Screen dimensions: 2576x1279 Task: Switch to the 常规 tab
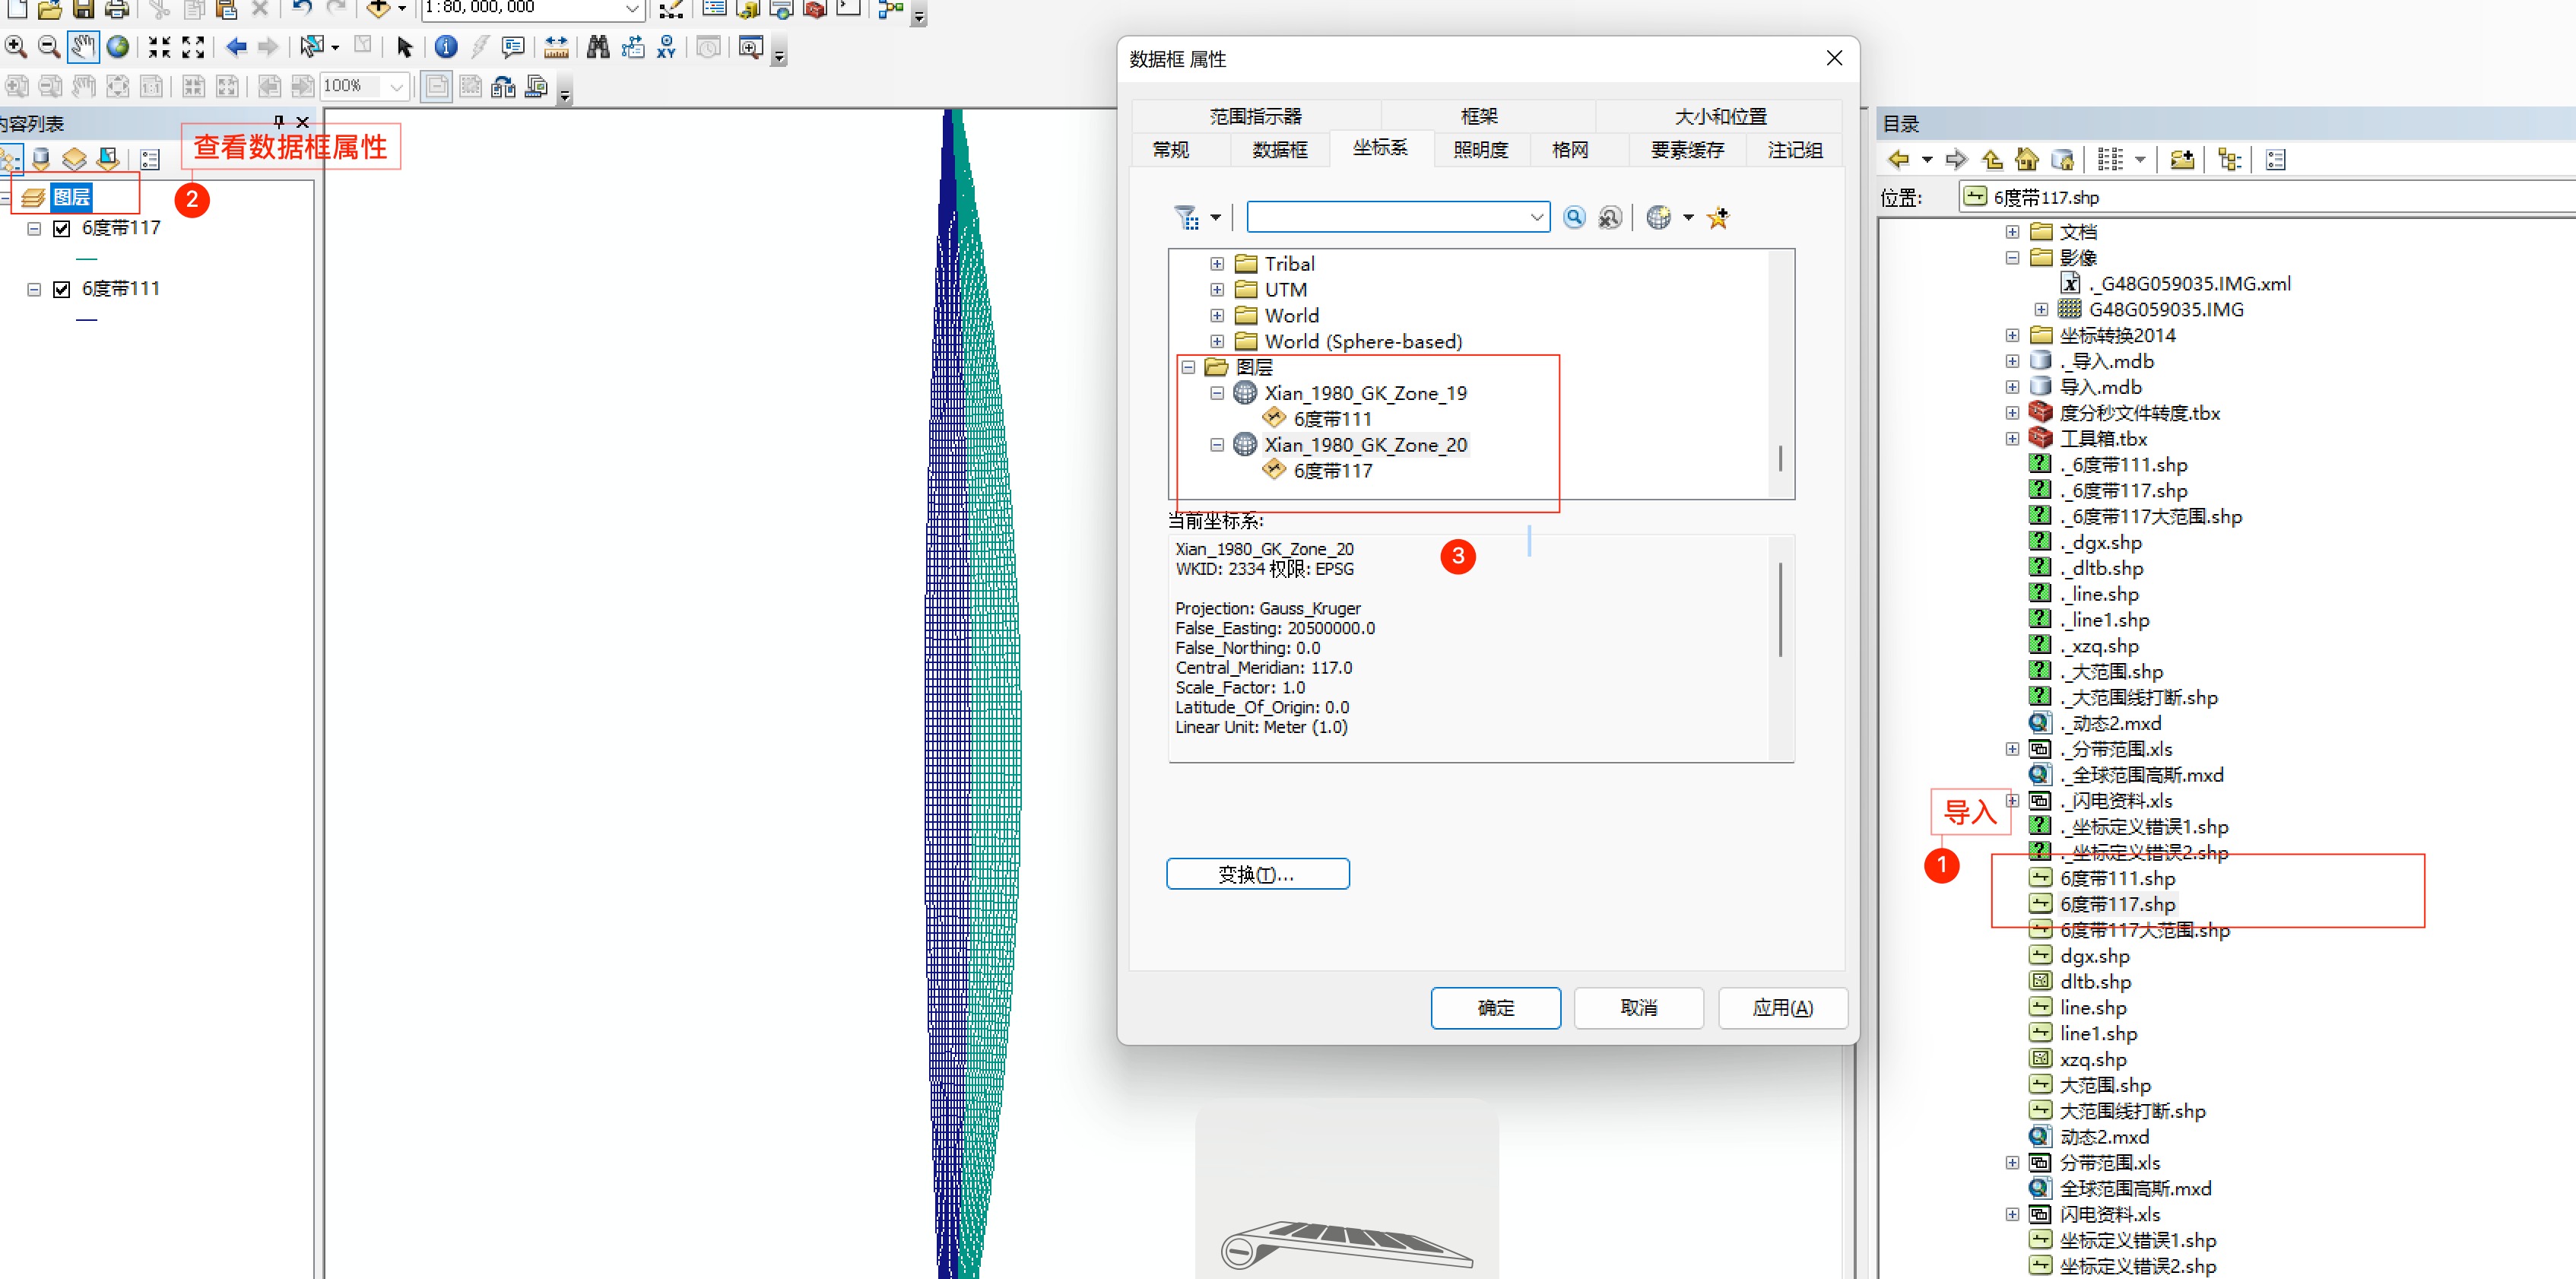pyautogui.click(x=1171, y=150)
